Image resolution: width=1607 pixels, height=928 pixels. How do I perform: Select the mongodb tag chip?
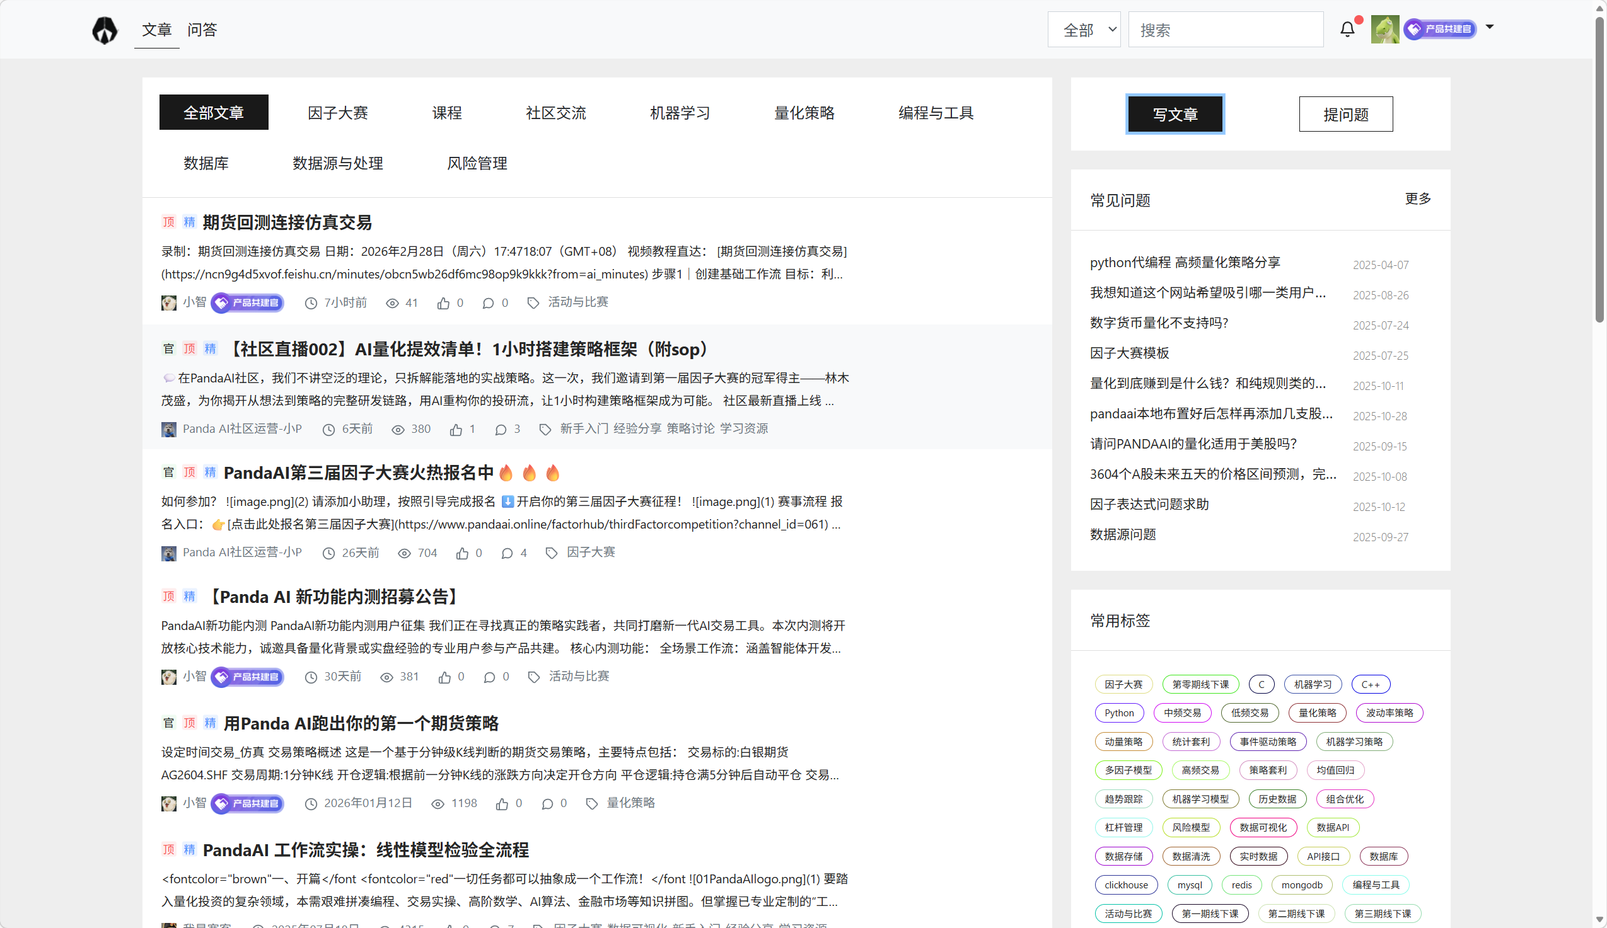click(1301, 885)
